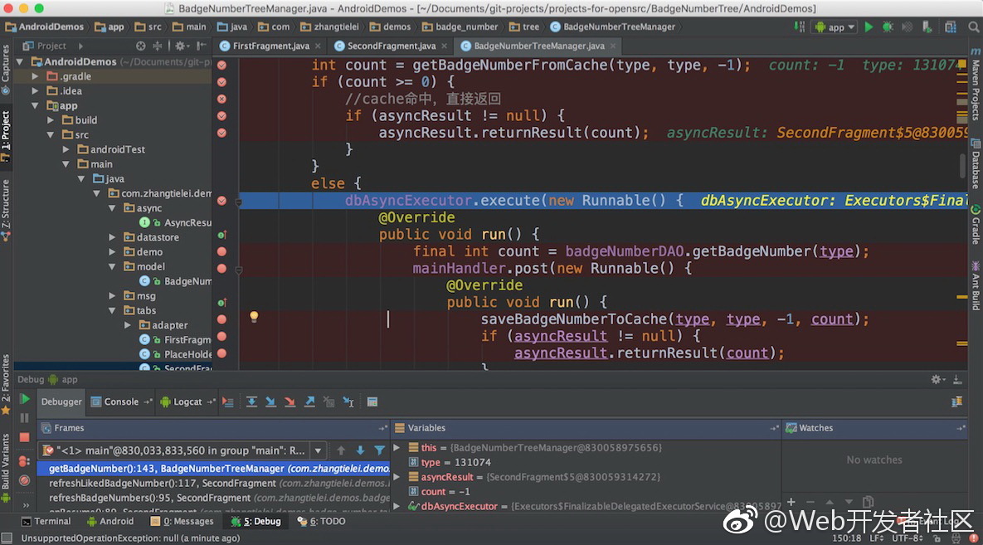Open the Evaluate Expression calculator icon
Viewport: 983px width, 545px height.
click(x=372, y=402)
